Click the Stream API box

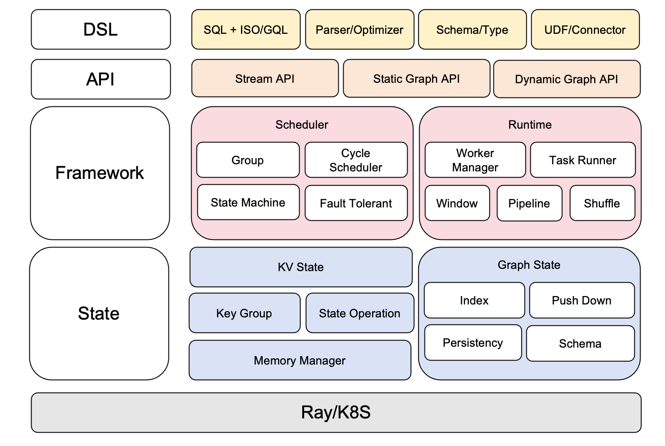coord(265,79)
